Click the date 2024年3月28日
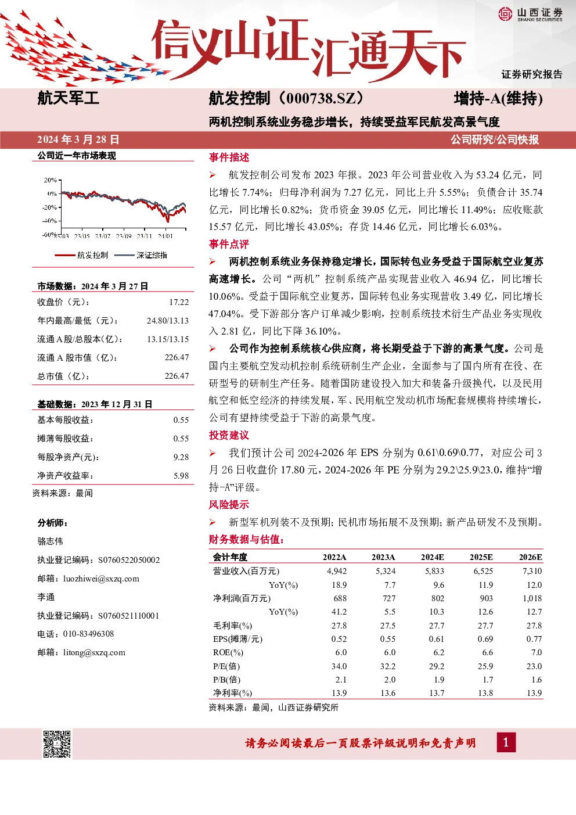The width and height of the screenshot is (576, 815). [x=78, y=139]
